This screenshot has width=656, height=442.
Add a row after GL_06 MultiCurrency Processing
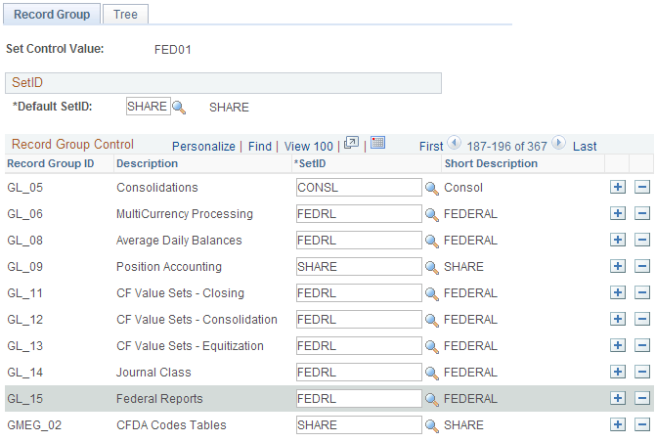pos(618,213)
